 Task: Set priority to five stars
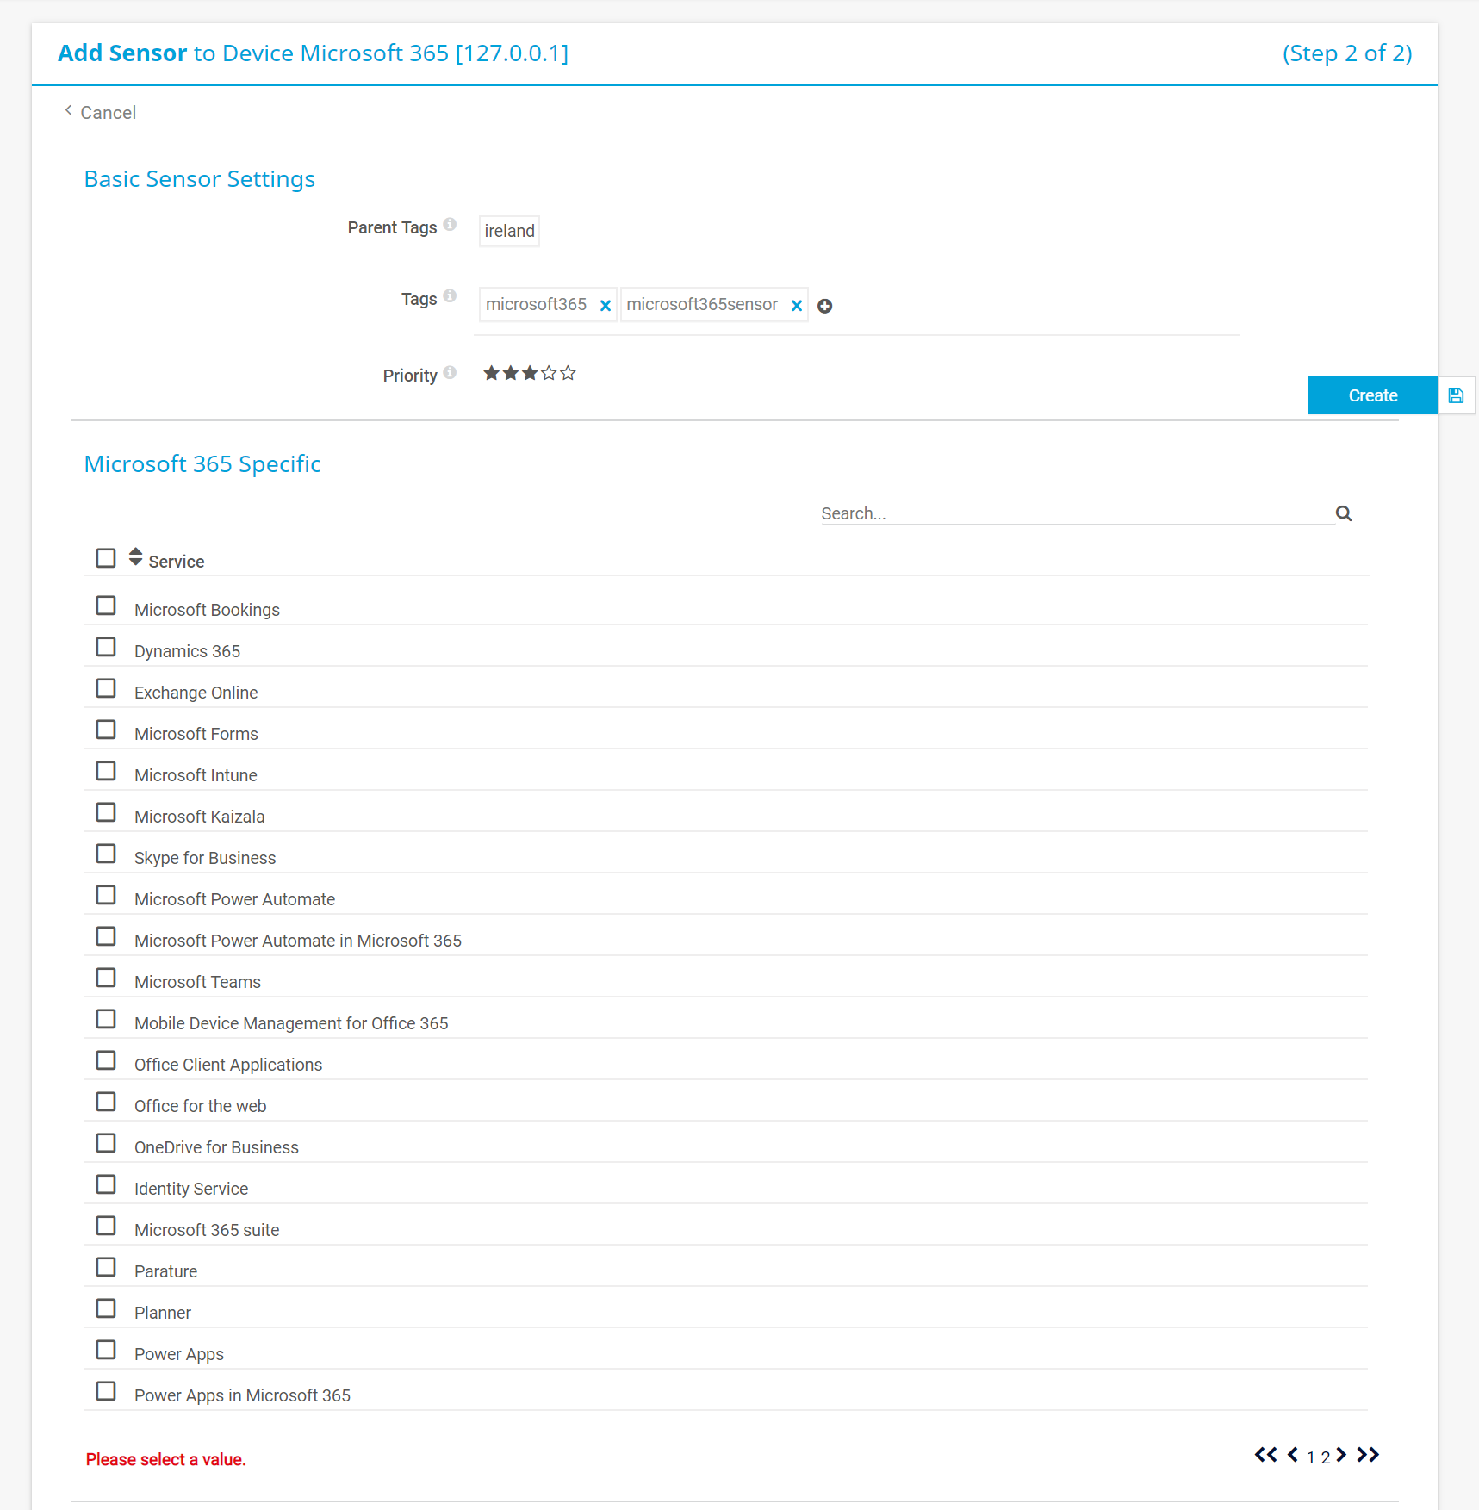[568, 373]
